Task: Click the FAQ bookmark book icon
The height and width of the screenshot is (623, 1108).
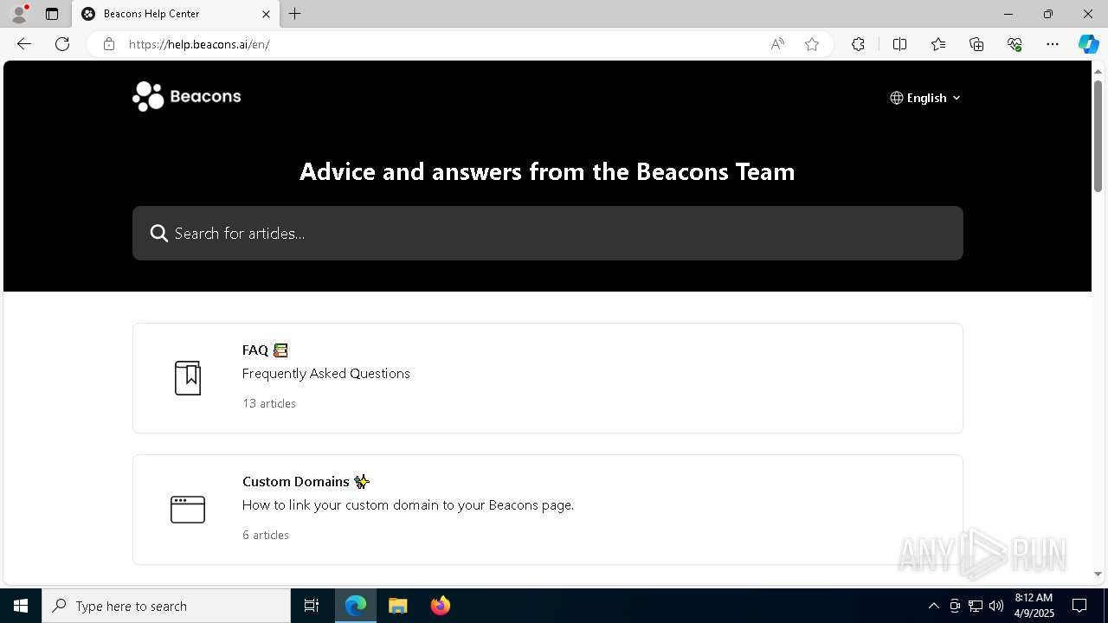Action: point(188,378)
